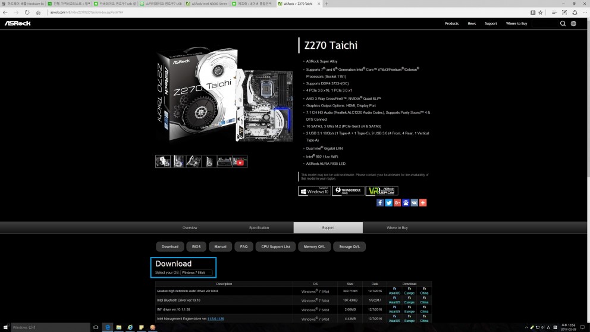
Task: Open a new browser tab with plus
Action: click(327, 4)
